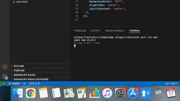The image size is (180, 101).
Task: Expand the TIMELINE section
Action: [x=40, y=70]
